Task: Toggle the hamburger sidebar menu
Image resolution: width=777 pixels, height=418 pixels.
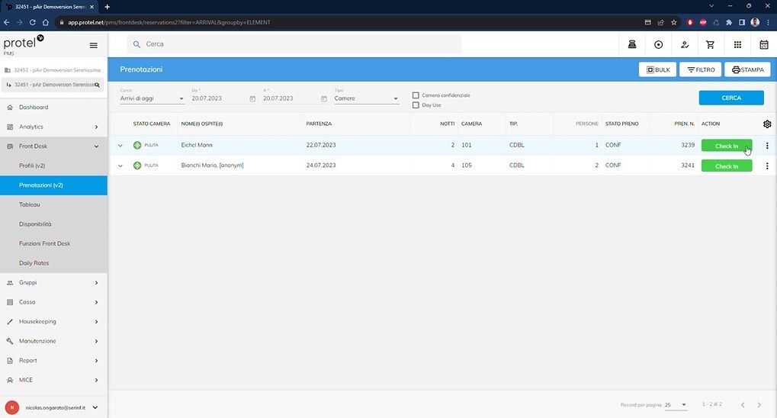Action: click(x=93, y=45)
